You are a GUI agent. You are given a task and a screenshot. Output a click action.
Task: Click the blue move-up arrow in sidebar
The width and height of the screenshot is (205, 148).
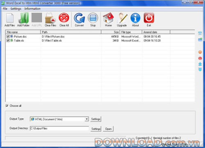tap(200, 64)
